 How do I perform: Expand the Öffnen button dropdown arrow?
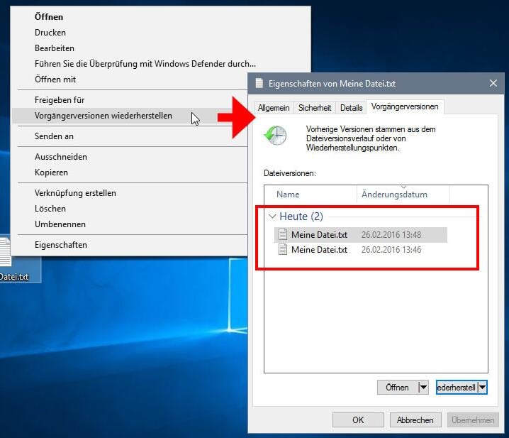(423, 388)
